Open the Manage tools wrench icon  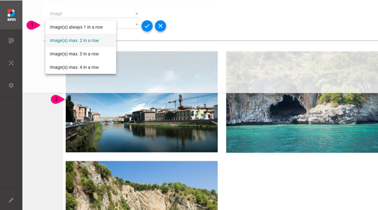click(x=11, y=63)
